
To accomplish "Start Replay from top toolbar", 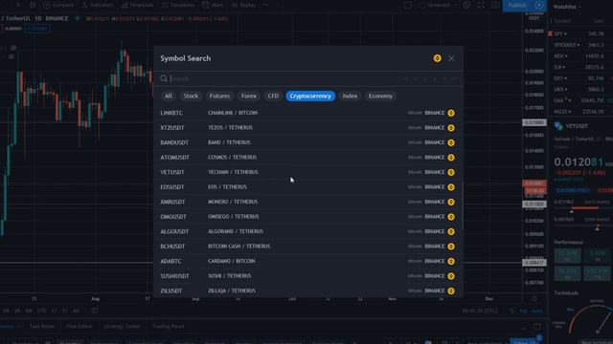I will [243, 5].
